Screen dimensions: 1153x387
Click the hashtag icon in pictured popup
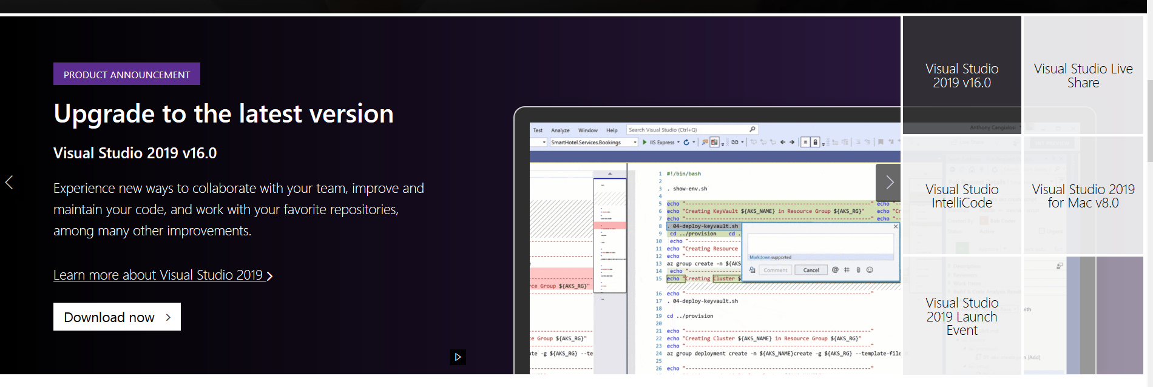(847, 270)
